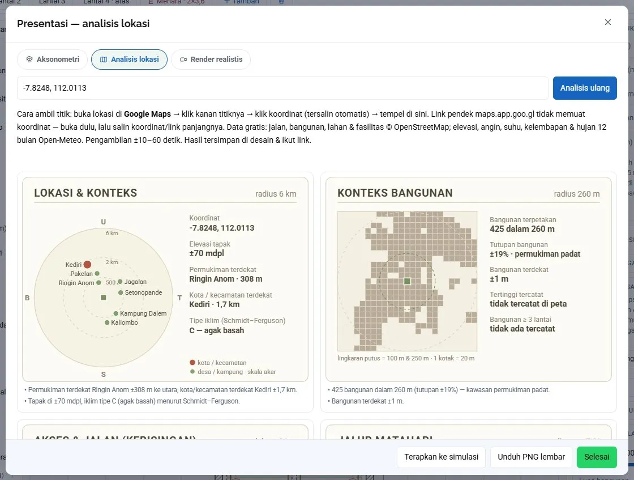Select Menara tab in background window
634x480 pixels.
177,2
